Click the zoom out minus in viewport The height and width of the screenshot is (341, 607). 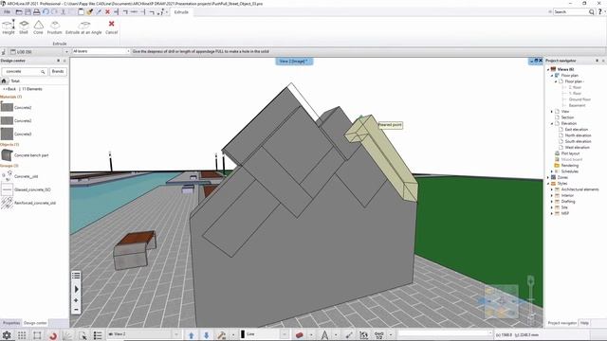[x=76, y=310]
